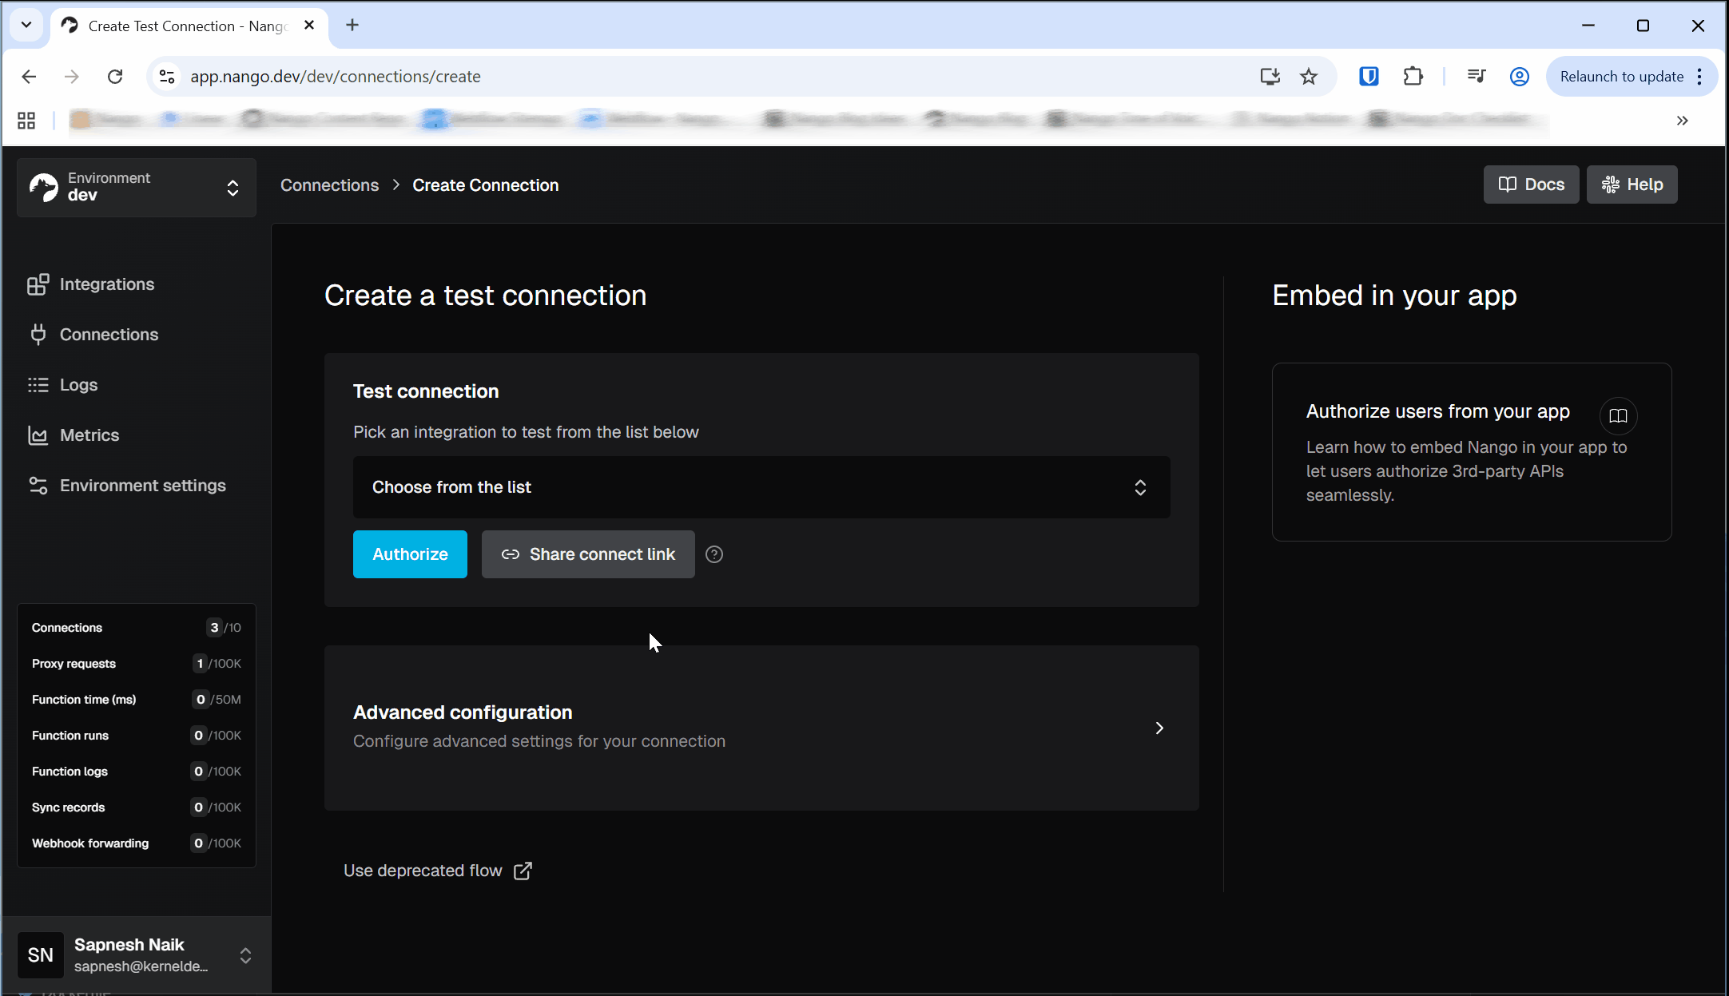This screenshot has width=1729, height=996.
Task: Expand Advanced configuration via its chevron
Action: pyautogui.click(x=1159, y=728)
